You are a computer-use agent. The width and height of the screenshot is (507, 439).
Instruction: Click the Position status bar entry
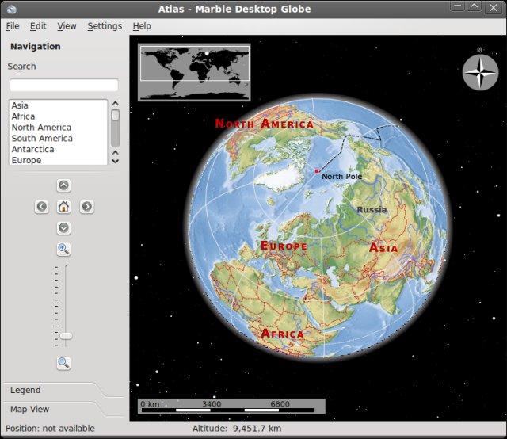[50, 429]
